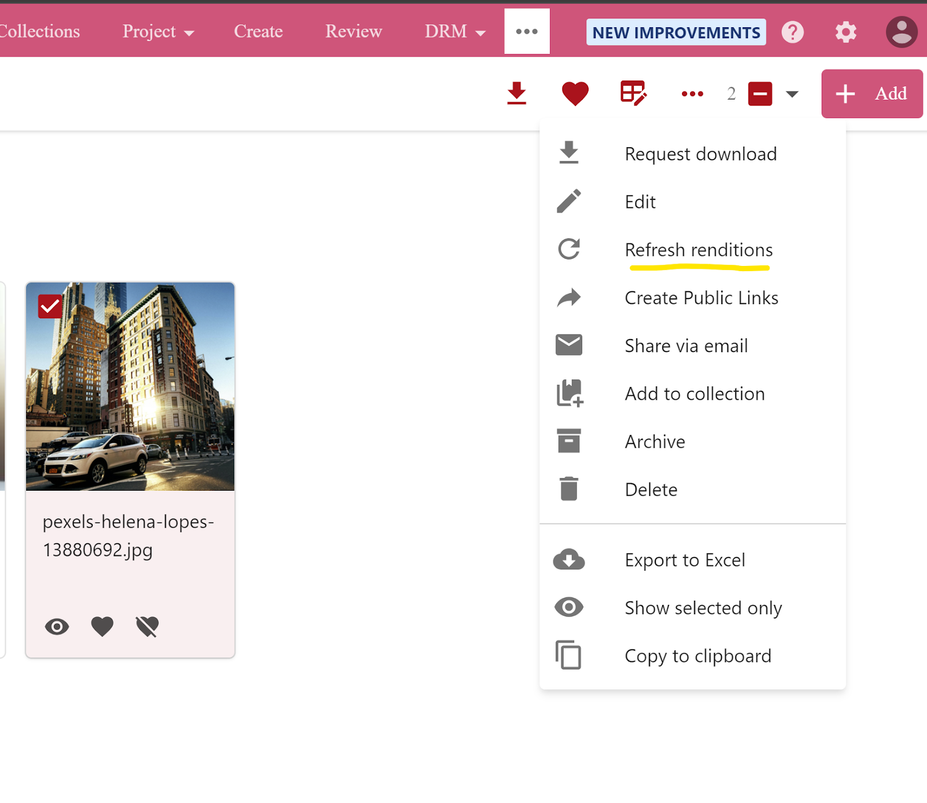The image size is (927, 803).
Task: Choose Add to collection option
Action: 692,394
